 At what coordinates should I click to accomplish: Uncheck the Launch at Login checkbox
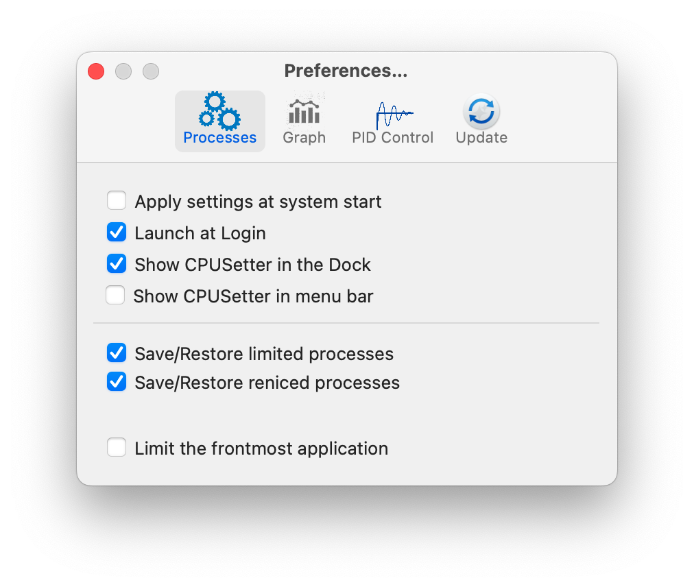click(x=117, y=232)
